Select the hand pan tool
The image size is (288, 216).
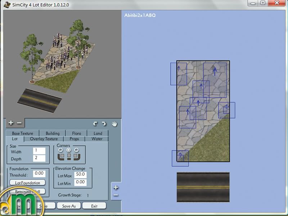(x=114, y=124)
